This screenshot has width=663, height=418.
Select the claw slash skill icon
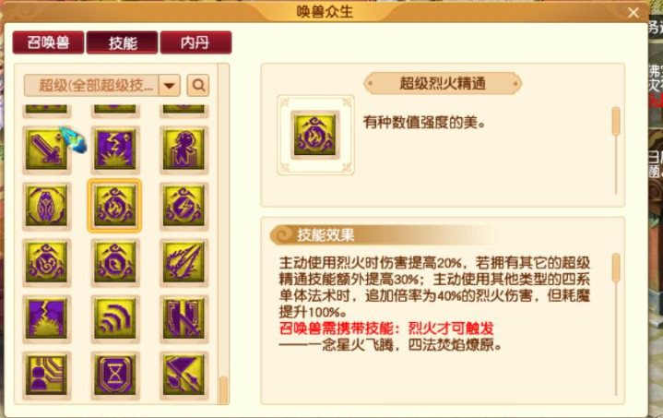[184, 263]
